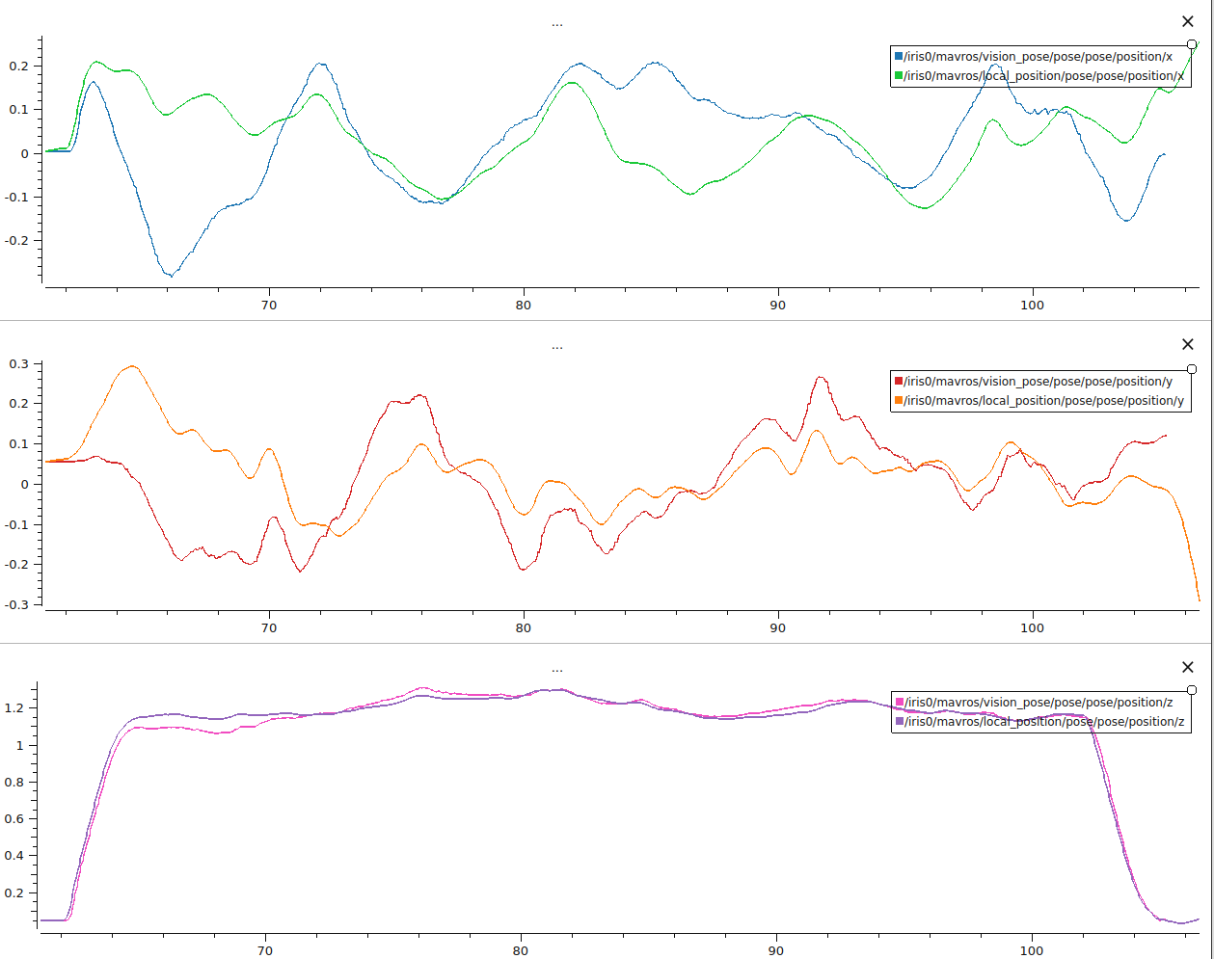The width and height of the screenshot is (1214, 959).
Task: Click the top plot's '...' title placeholder
Action: [x=557, y=24]
